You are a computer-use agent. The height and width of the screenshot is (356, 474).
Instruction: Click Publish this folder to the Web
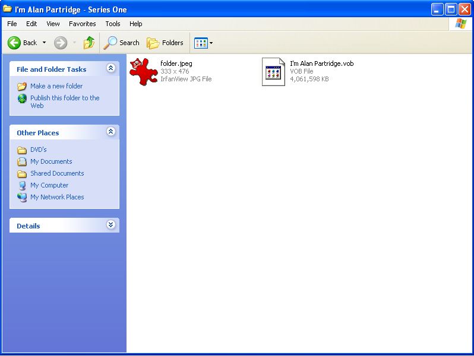tap(65, 102)
